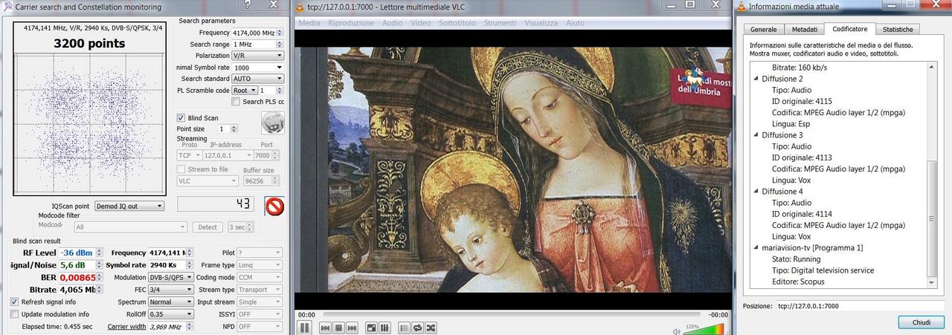Collapse the mariavision-tv [Programma 1] node

tap(755, 248)
